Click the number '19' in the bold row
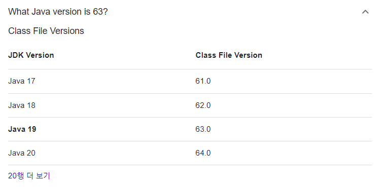 (31, 129)
